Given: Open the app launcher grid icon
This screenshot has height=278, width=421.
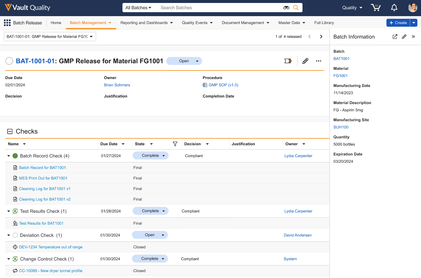Looking at the screenshot, I should [x=7, y=23].
